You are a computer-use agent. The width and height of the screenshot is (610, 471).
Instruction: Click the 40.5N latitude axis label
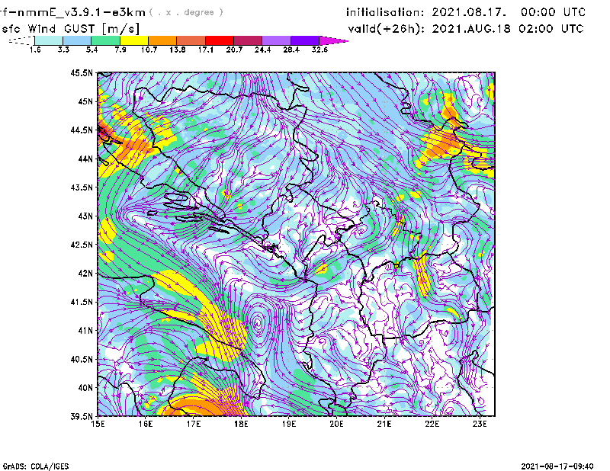pos(82,359)
